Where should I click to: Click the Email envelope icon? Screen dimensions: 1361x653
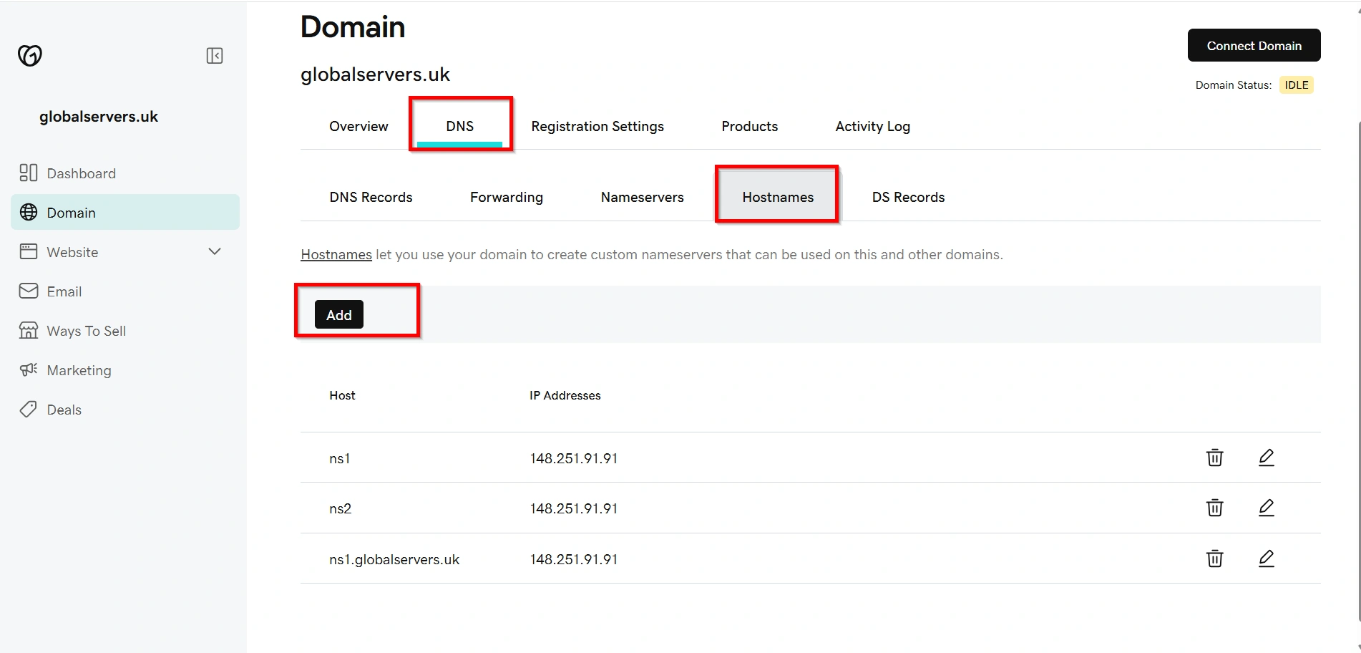click(x=29, y=291)
